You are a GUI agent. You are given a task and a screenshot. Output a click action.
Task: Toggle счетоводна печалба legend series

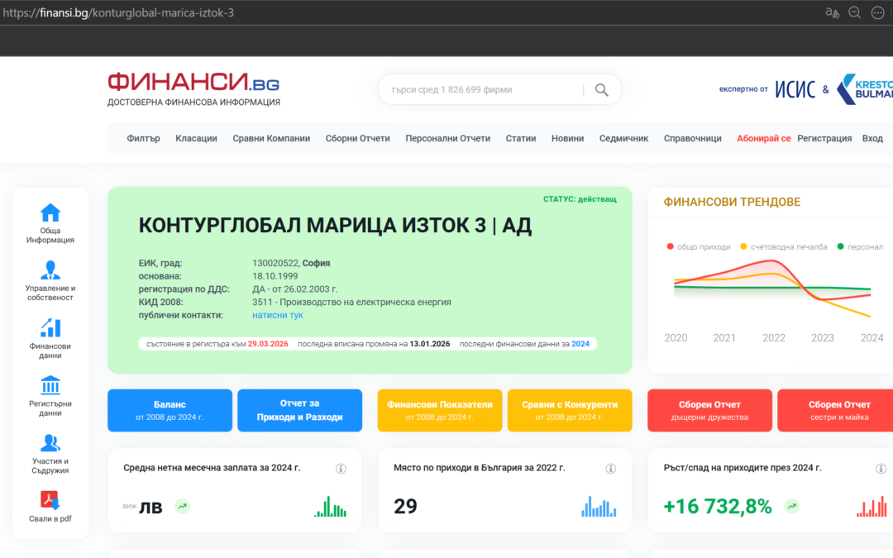(783, 246)
